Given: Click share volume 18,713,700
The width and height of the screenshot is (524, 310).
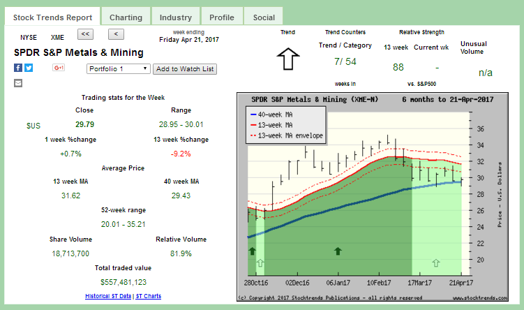Looking at the screenshot, I should (70, 254).
